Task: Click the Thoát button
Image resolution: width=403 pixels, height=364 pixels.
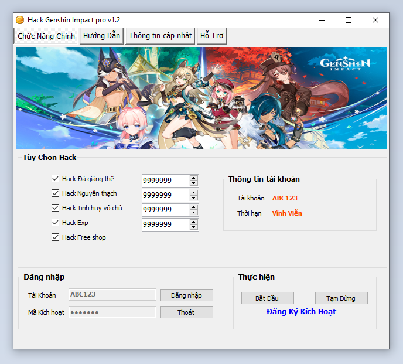Action: click(186, 312)
